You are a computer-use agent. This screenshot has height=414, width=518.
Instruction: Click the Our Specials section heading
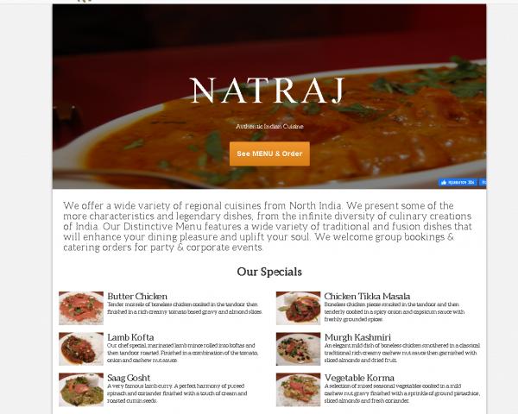269,272
